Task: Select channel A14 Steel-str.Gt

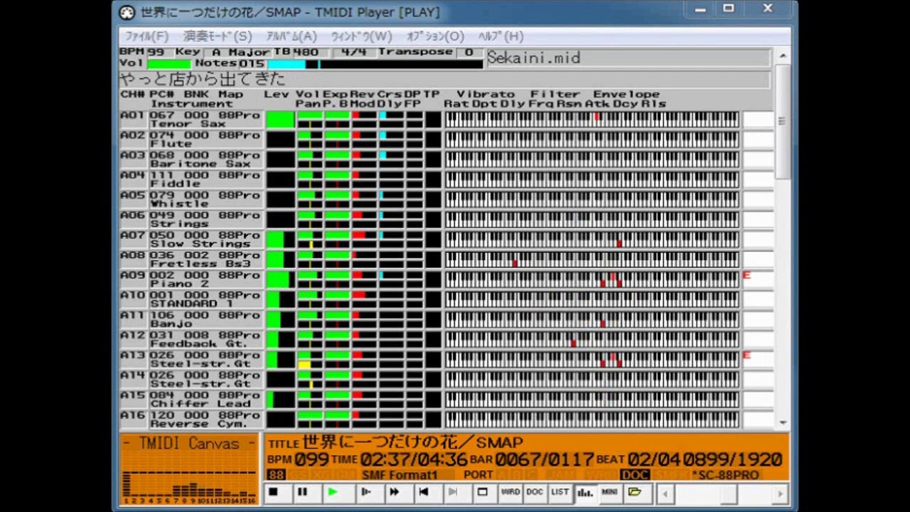Action: tap(191, 379)
